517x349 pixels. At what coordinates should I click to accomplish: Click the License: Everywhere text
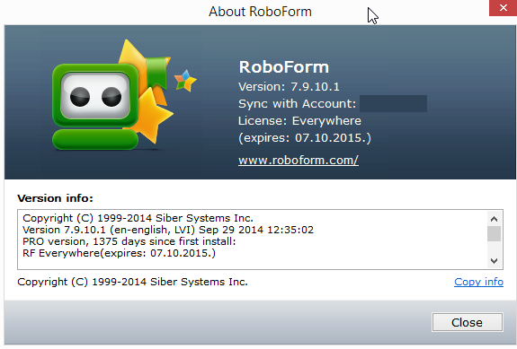click(299, 121)
